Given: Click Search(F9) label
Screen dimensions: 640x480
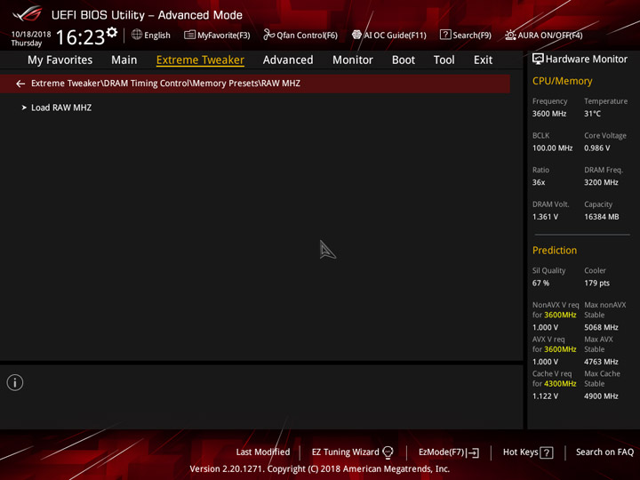Looking at the screenshot, I should point(472,35).
